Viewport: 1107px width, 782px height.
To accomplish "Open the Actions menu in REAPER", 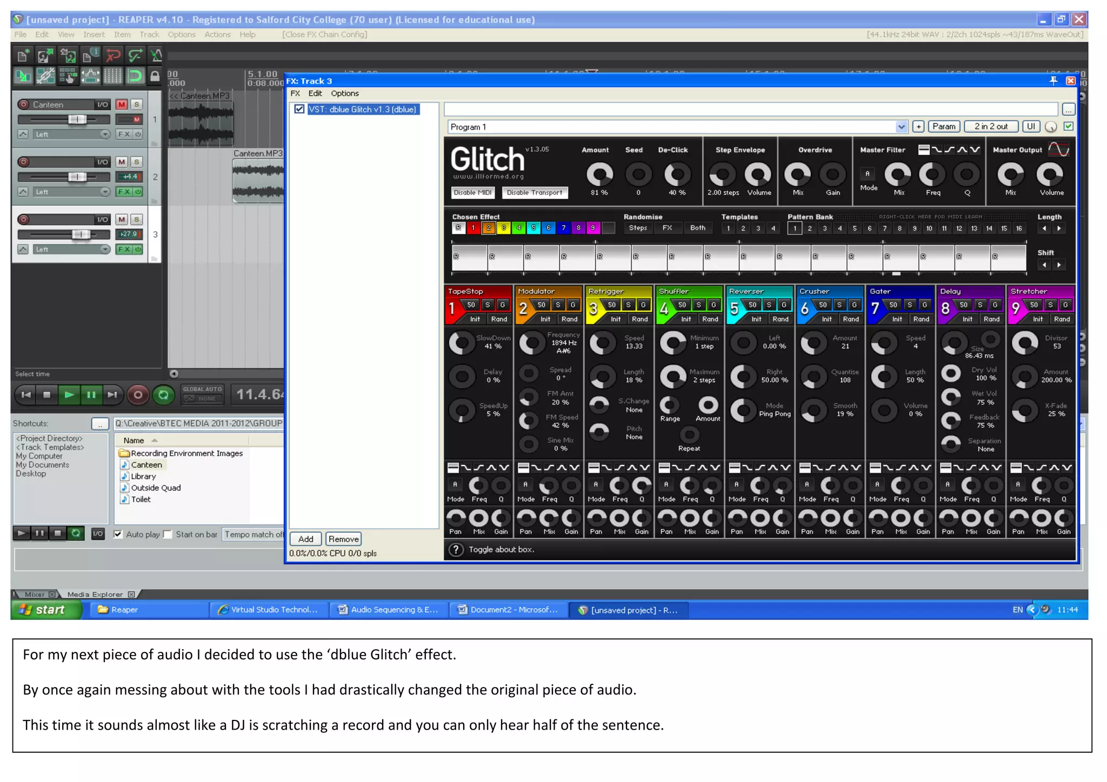I will click(217, 35).
